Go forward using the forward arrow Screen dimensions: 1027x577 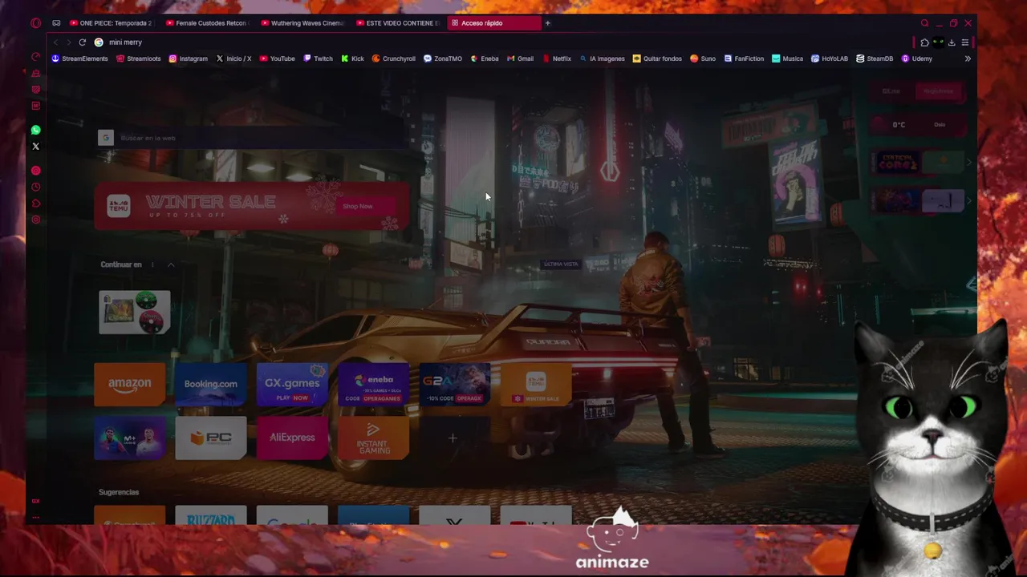pyautogui.click(x=68, y=42)
